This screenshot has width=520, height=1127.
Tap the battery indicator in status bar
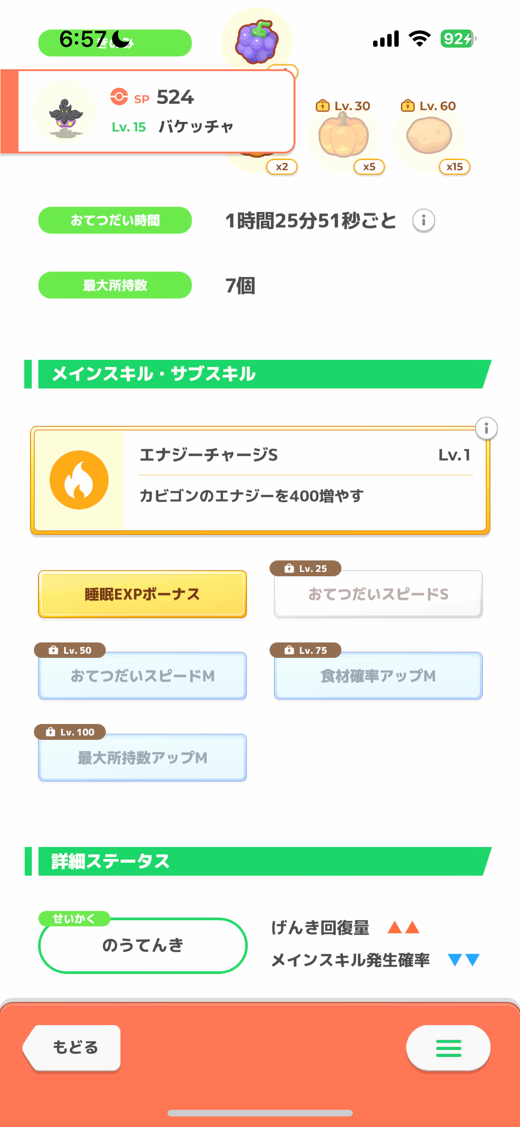click(x=457, y=39)
